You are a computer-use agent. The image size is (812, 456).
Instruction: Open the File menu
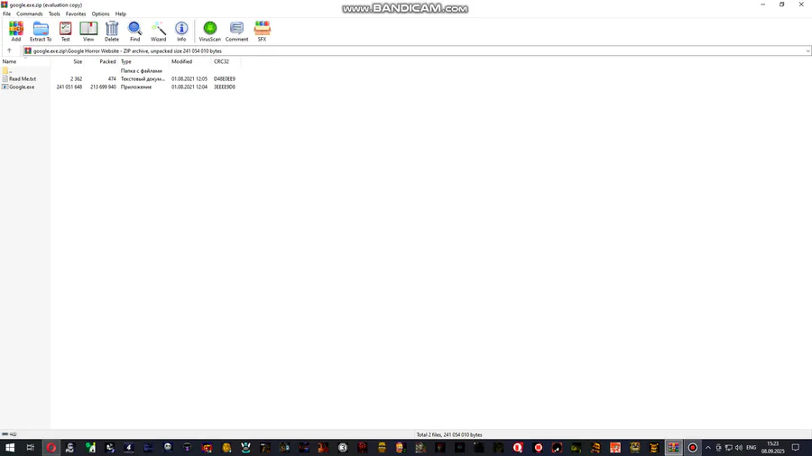click(6, 14)
